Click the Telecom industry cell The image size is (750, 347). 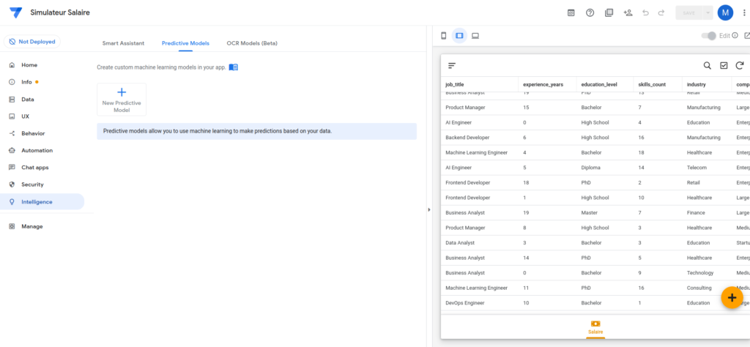(697, 168)
